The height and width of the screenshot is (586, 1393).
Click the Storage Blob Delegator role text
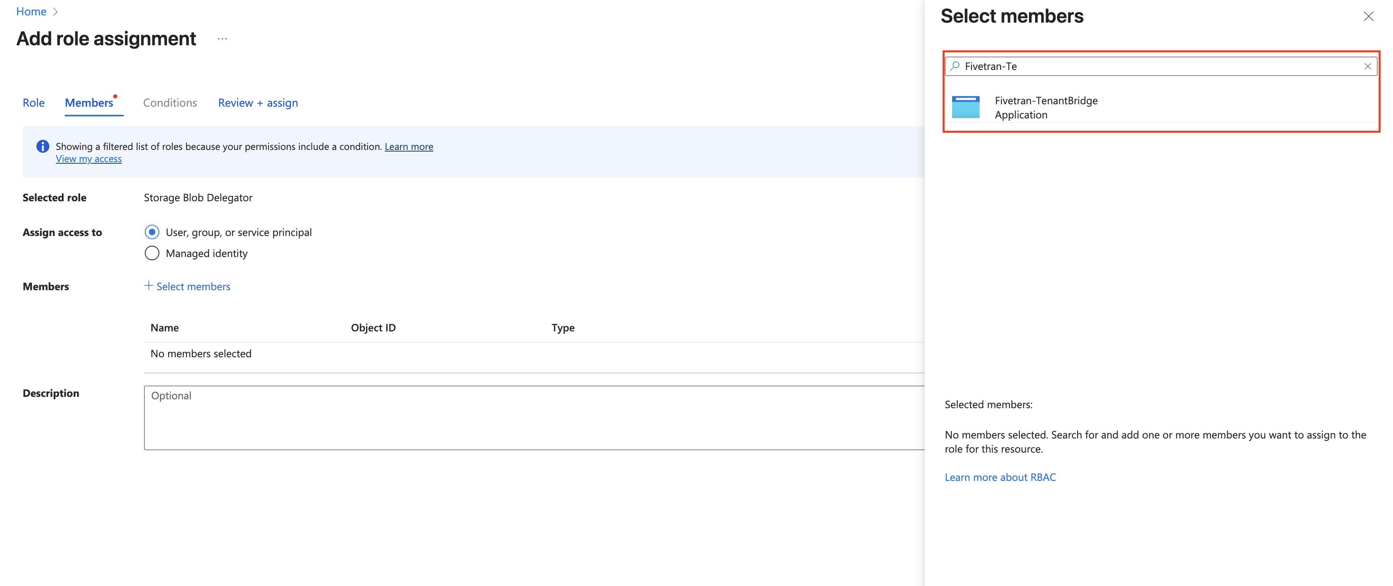pyautogui.click(x=198, y=198)
